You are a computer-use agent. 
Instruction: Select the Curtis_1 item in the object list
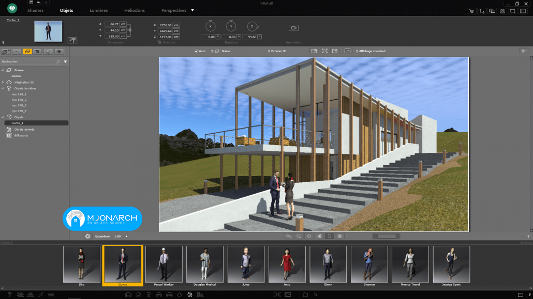36,123
